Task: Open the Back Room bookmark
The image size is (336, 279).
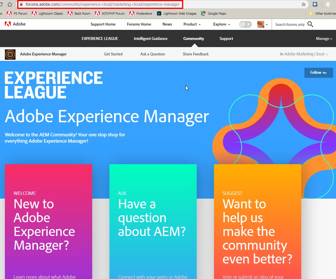Action: tap(79, 13)
